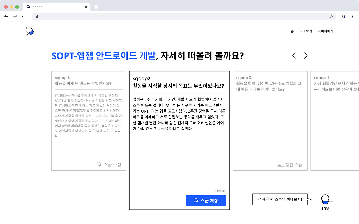The width and height of the screenshot is (359, 224).
Task: Click 잠긴 스쿱 on the sqoop 3 card
Action: click(290, 165)
